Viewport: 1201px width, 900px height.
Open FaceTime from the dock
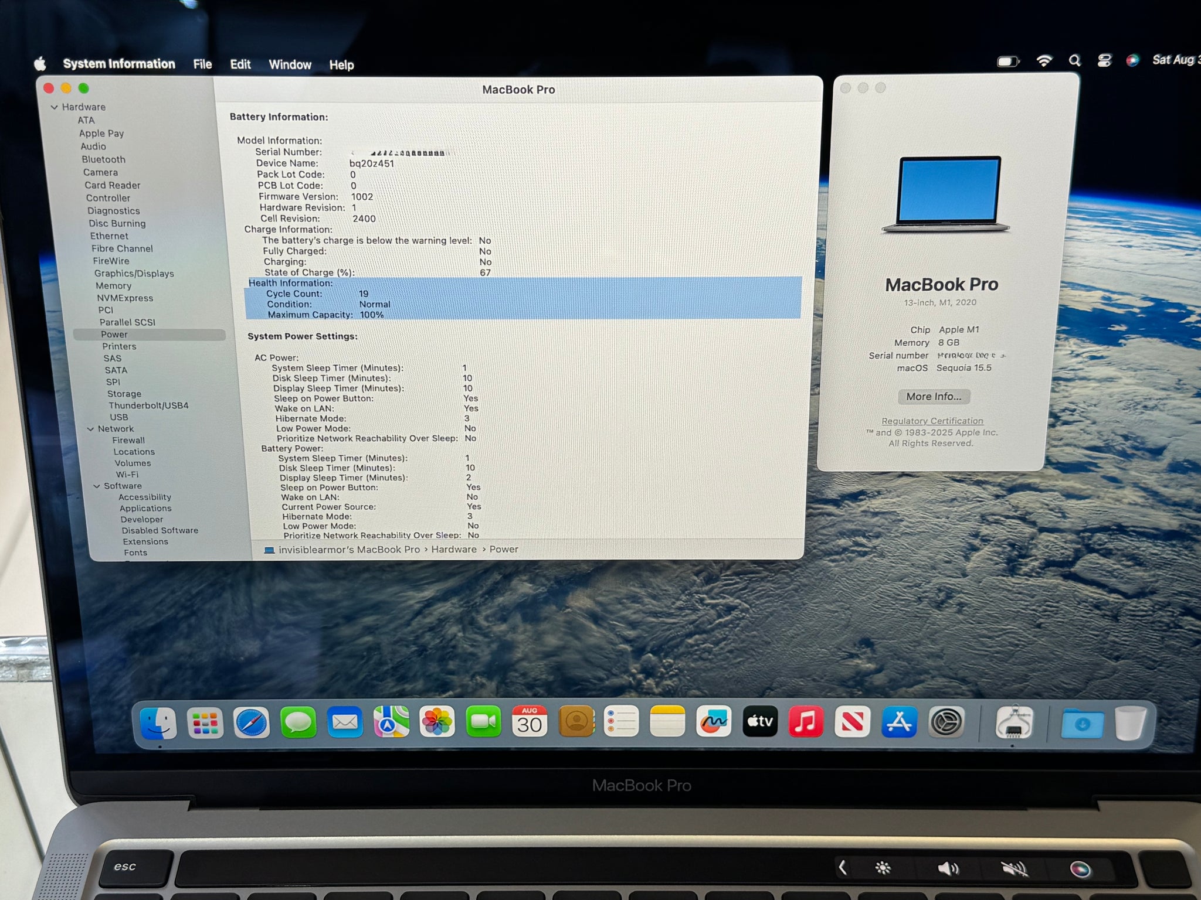[x=483, y=722]
